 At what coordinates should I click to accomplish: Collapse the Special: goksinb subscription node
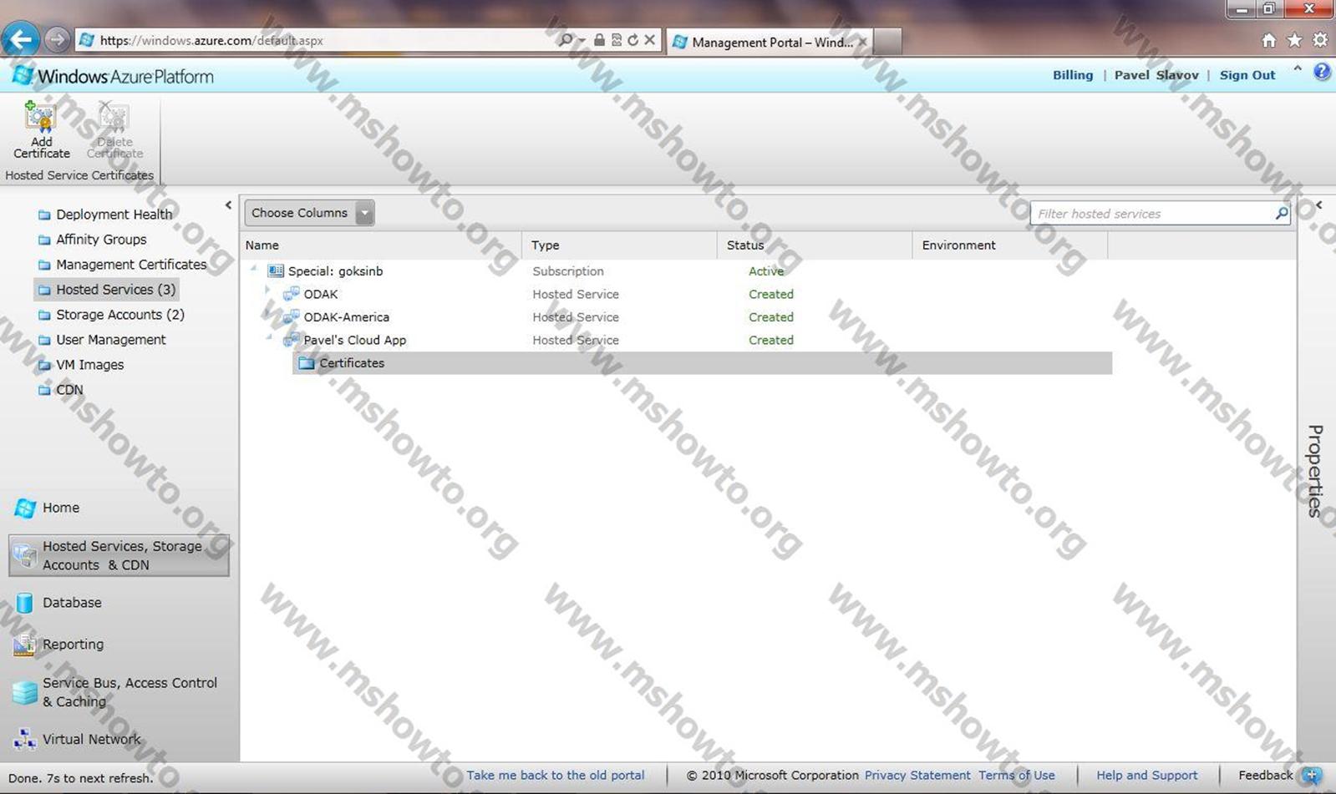254,268
